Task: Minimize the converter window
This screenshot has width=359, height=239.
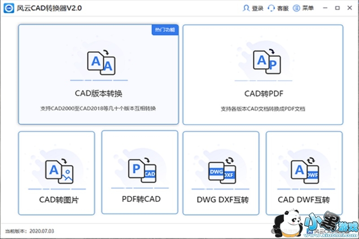Action: pos(325,8)
